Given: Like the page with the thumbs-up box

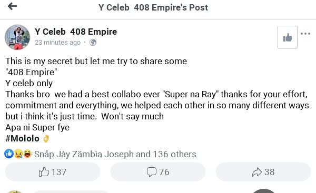Looking at the screenshot, I should (288, 37).
